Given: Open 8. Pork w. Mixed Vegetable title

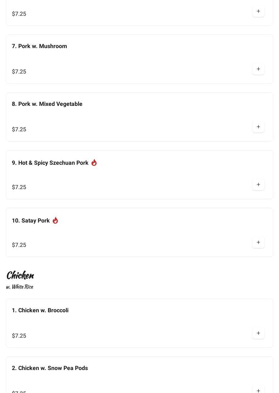Looking at the screenshot, I should (x=47, y=104).
